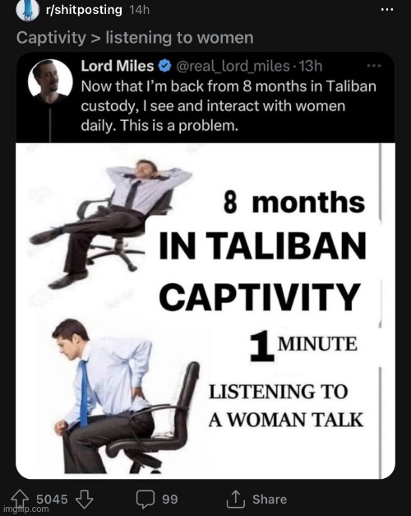Open the embedded tweet's three-dot menu
The image size is (411, 516).
(x=374, y=66)
